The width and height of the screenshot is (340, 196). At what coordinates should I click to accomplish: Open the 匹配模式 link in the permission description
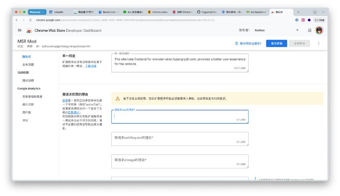click(x=74, y=112)
